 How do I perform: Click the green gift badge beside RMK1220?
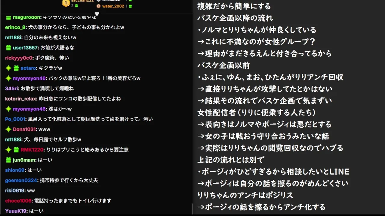click(x=16, y=150)
